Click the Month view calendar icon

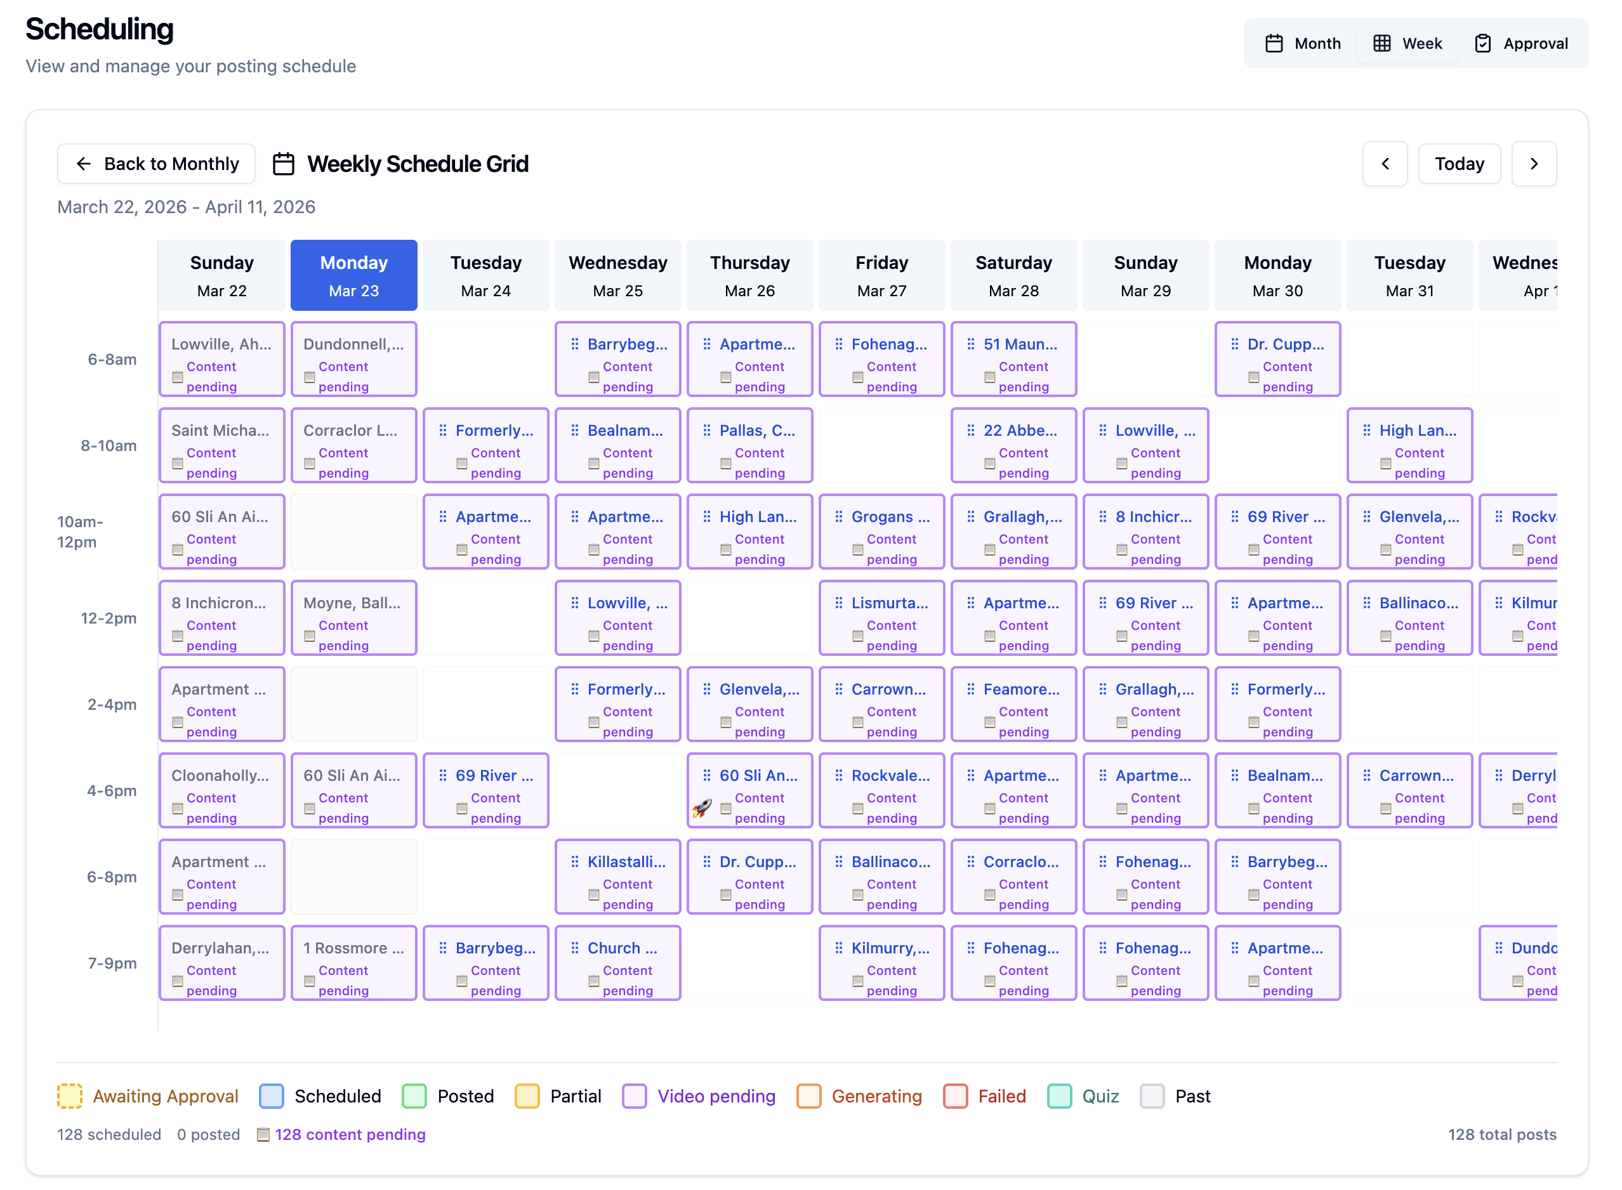click(x=1274, y=43)
